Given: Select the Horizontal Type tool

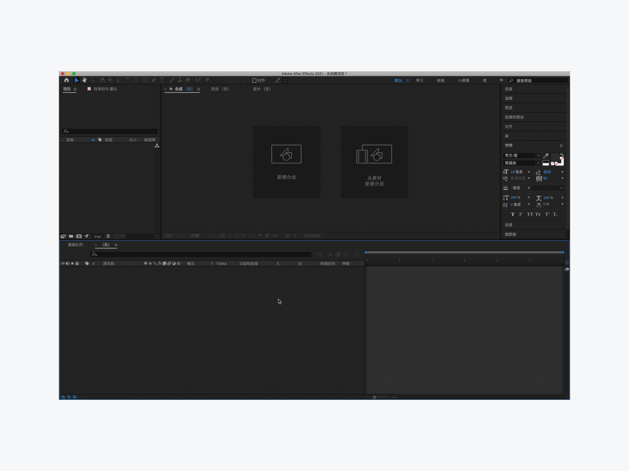Looking at the screenshot, I should (162, 80).
